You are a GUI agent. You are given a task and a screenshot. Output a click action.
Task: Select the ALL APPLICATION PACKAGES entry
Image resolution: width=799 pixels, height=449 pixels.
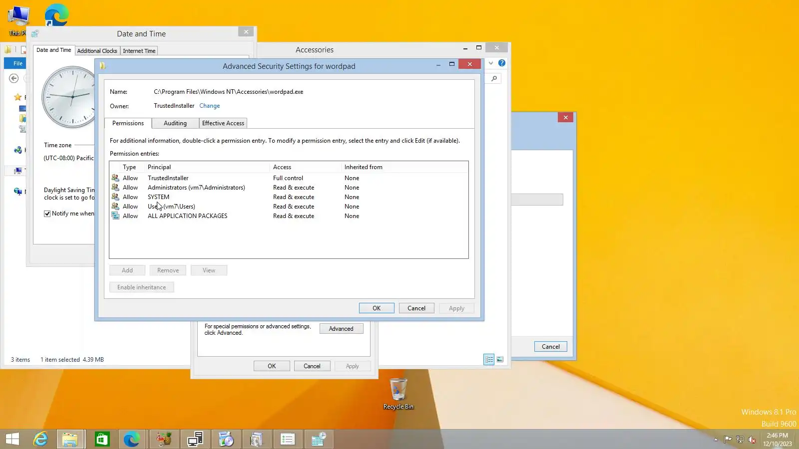pyautogui.click(x=289, y=216)
